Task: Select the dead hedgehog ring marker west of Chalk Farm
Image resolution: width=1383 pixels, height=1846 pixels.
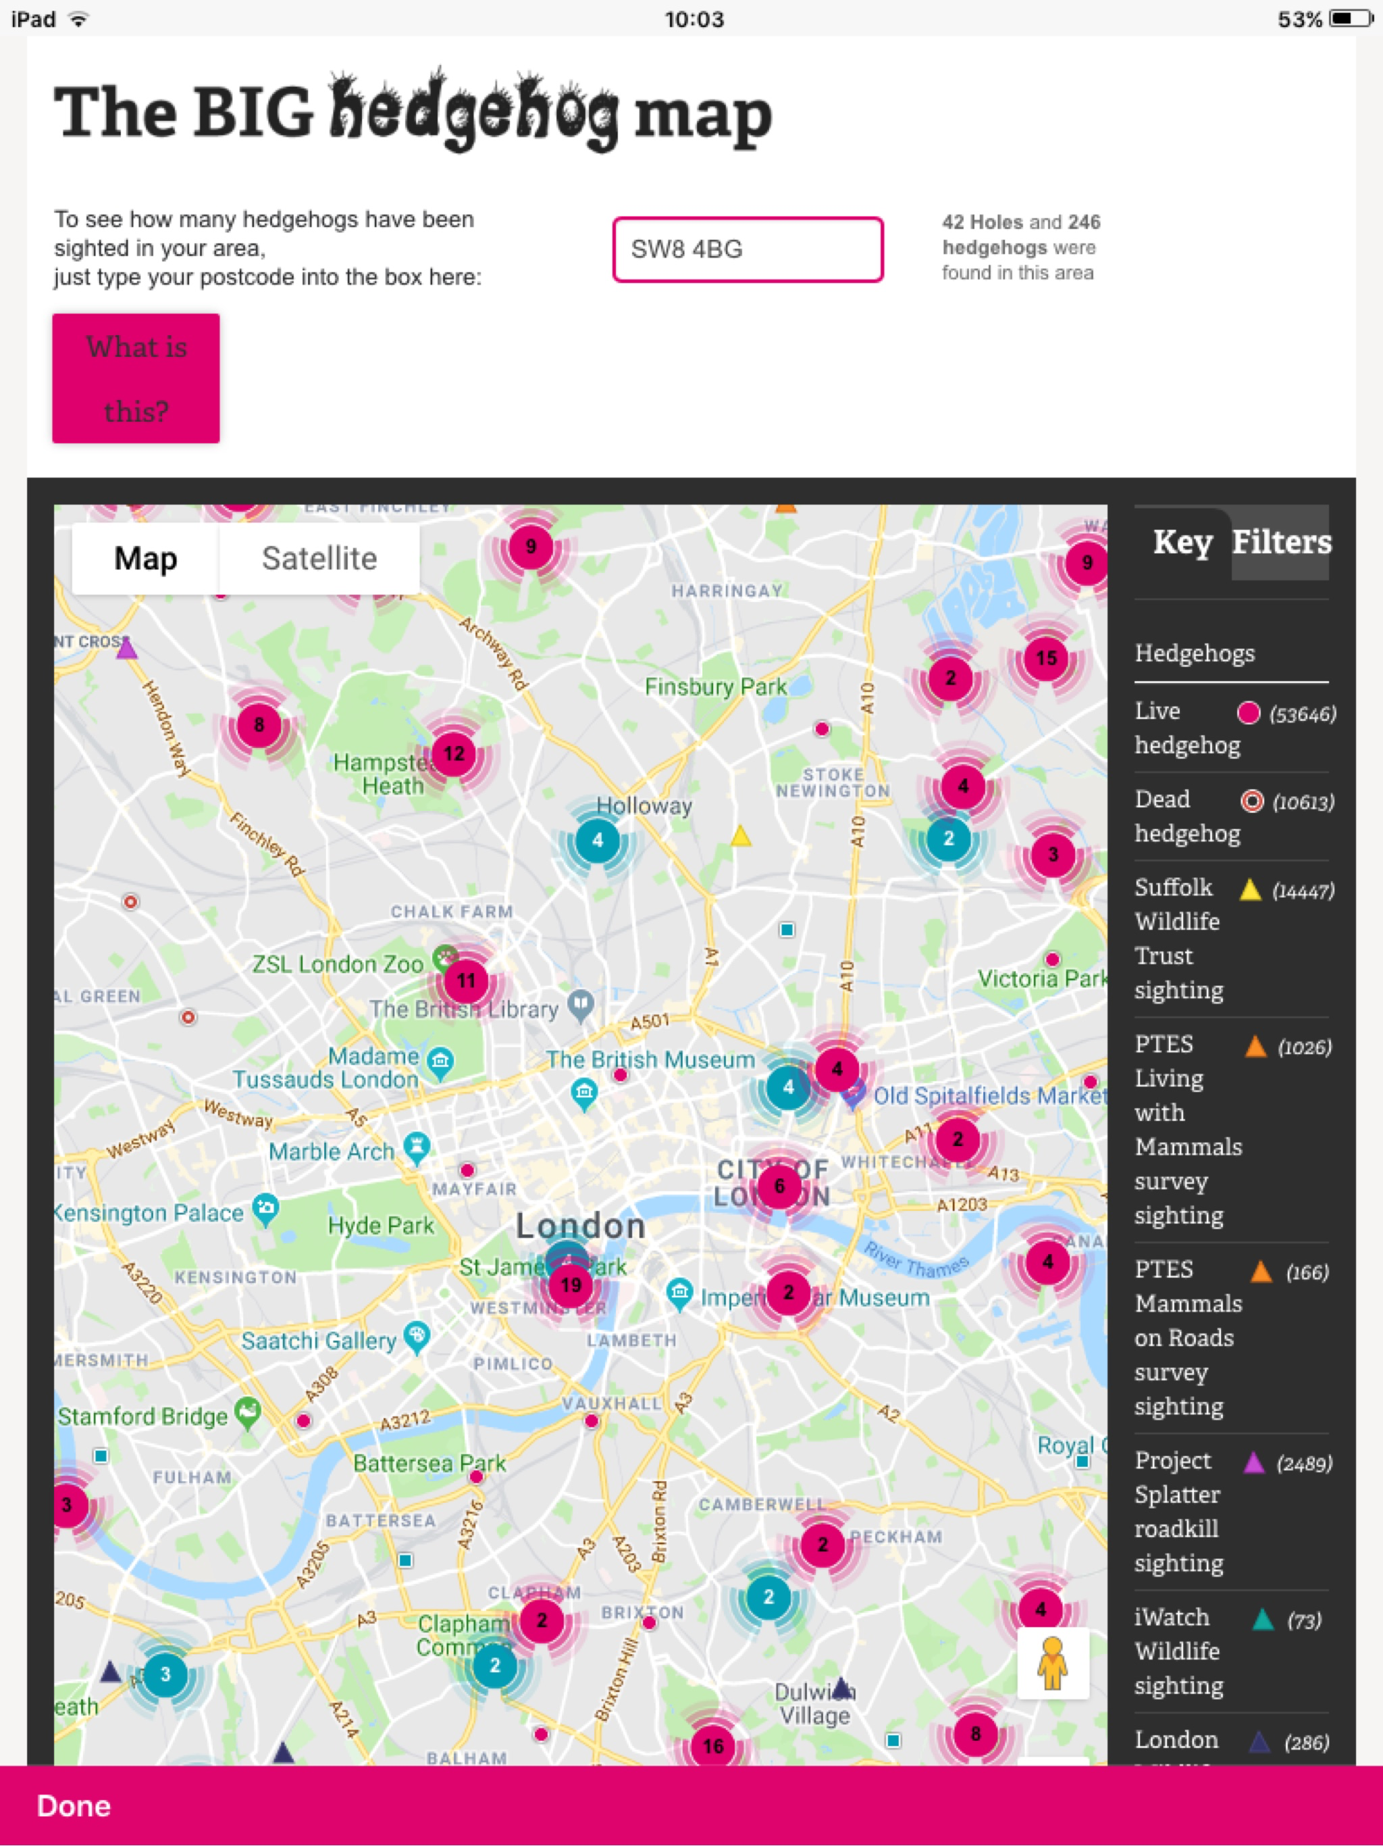Action: click(131, 901)
